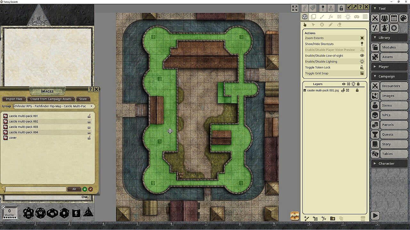The image size is (410, 230).
Task: Open the gear options tool icon
Action: click(394, 28)
